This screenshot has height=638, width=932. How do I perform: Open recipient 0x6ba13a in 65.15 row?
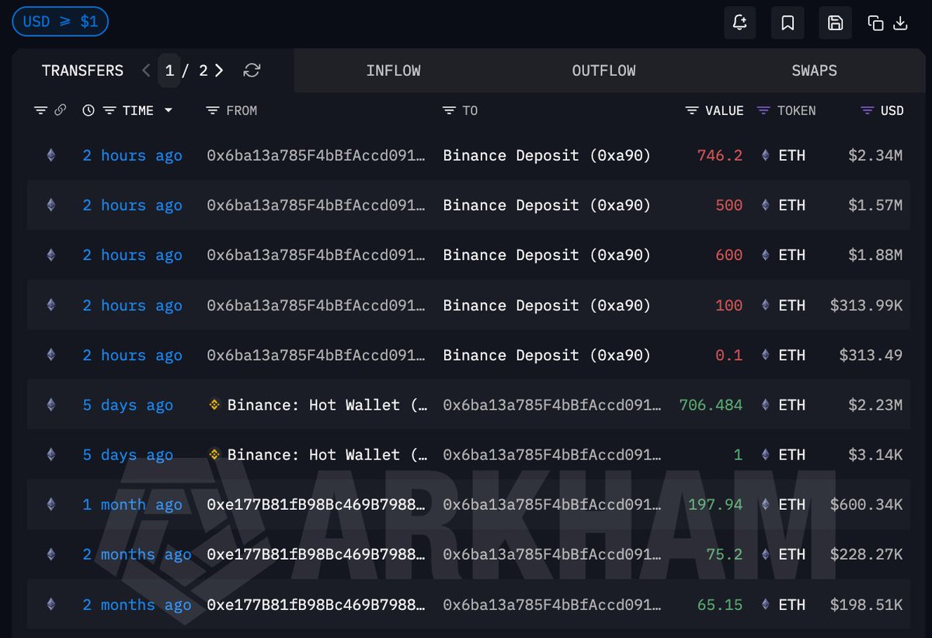552,605
